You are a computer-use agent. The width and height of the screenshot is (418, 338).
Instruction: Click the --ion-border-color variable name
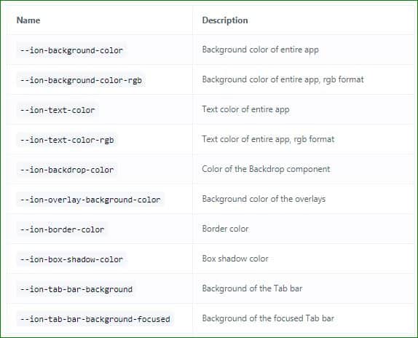pyautogui.click(x=62, y=229)
